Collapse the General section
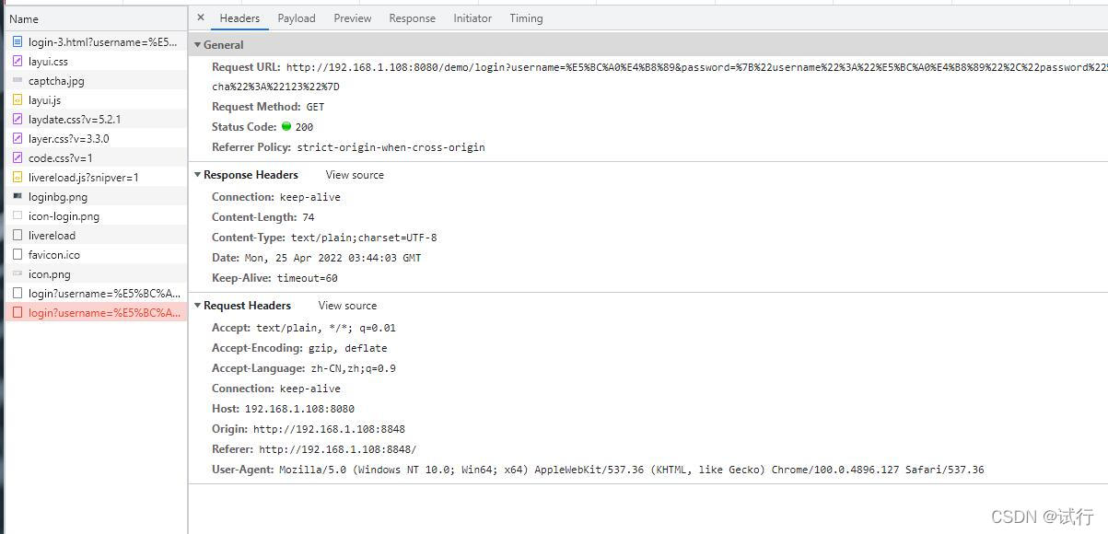 pyautogui.click(x=197, y=44)
